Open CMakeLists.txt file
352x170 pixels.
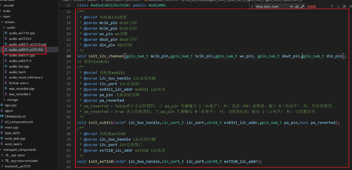click(x=15, y=116)
